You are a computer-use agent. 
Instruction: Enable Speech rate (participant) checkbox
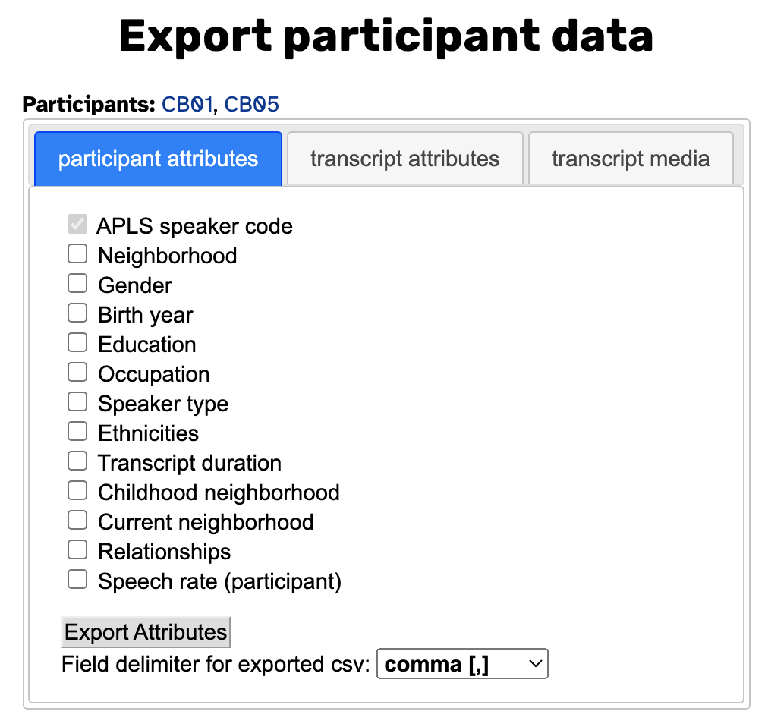(77, 580)
